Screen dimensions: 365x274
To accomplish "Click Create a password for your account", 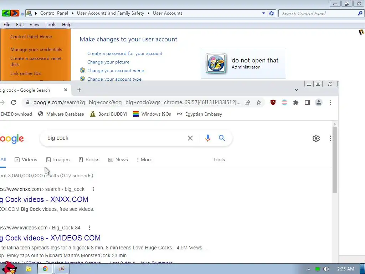I will (x=125, y=54).
